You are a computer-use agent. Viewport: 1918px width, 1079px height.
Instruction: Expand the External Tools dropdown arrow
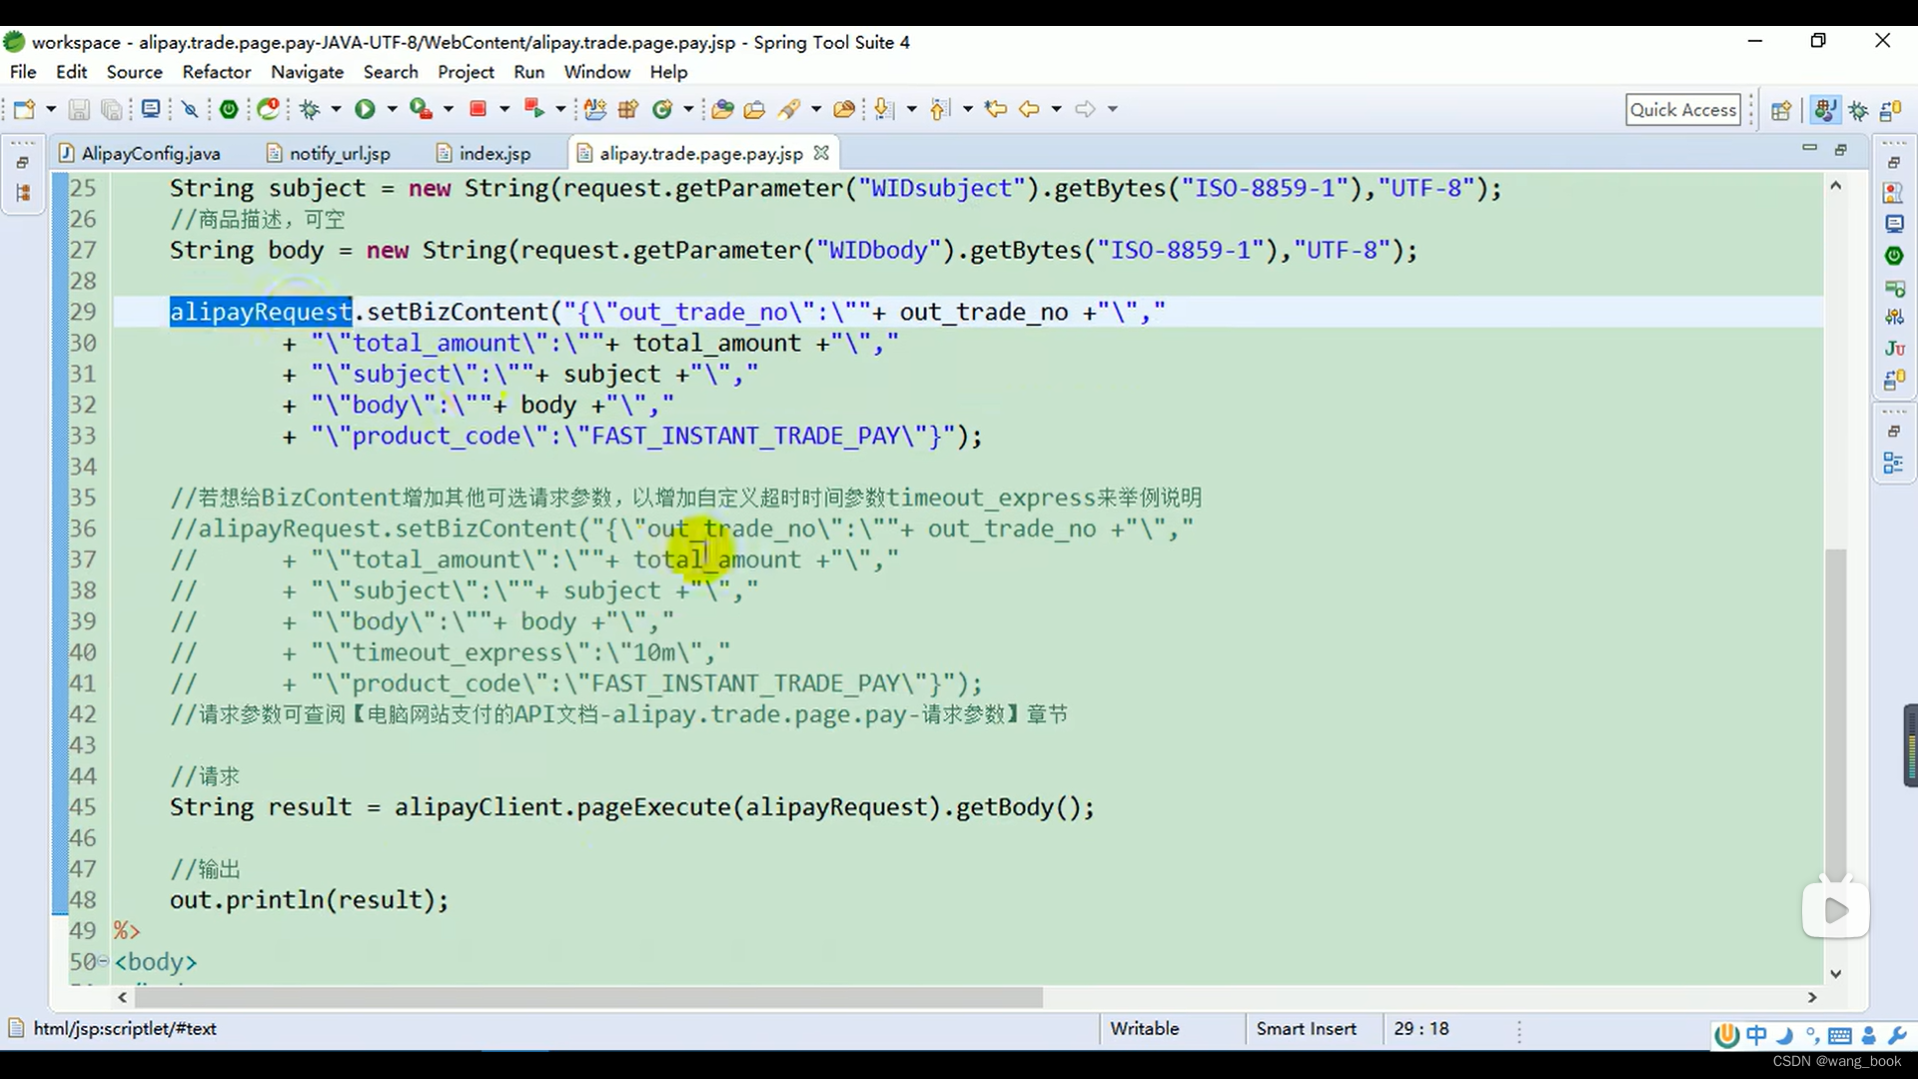coord(448,109)
